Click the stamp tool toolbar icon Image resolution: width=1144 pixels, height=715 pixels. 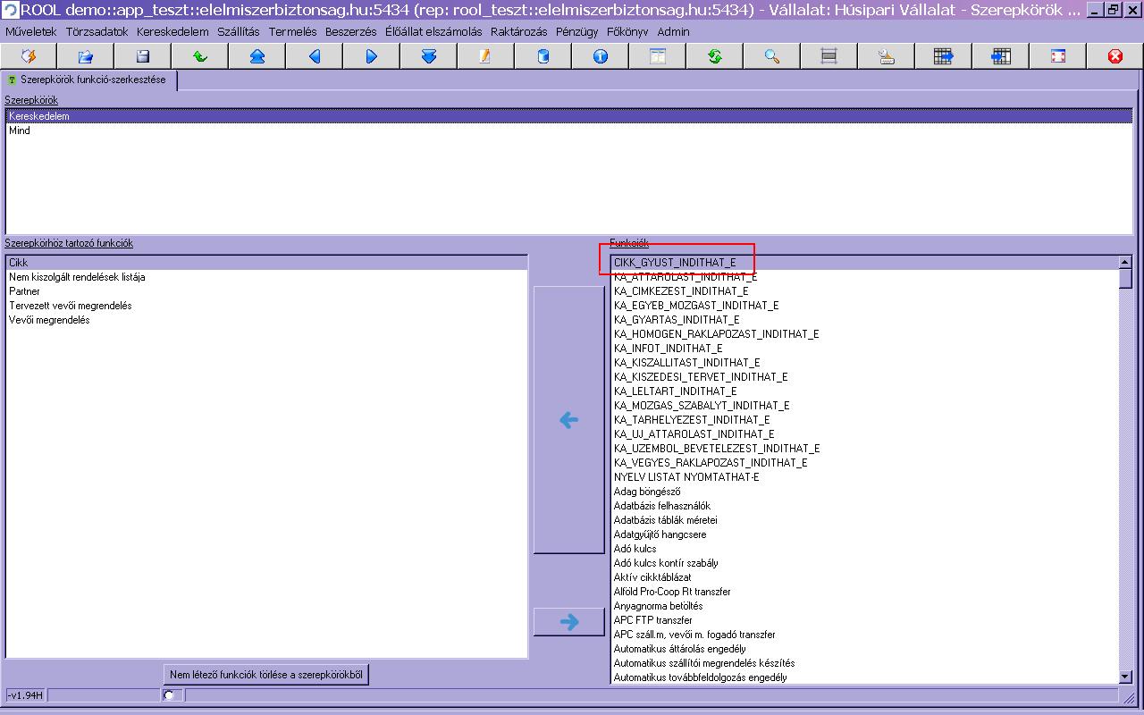[887, 56]
